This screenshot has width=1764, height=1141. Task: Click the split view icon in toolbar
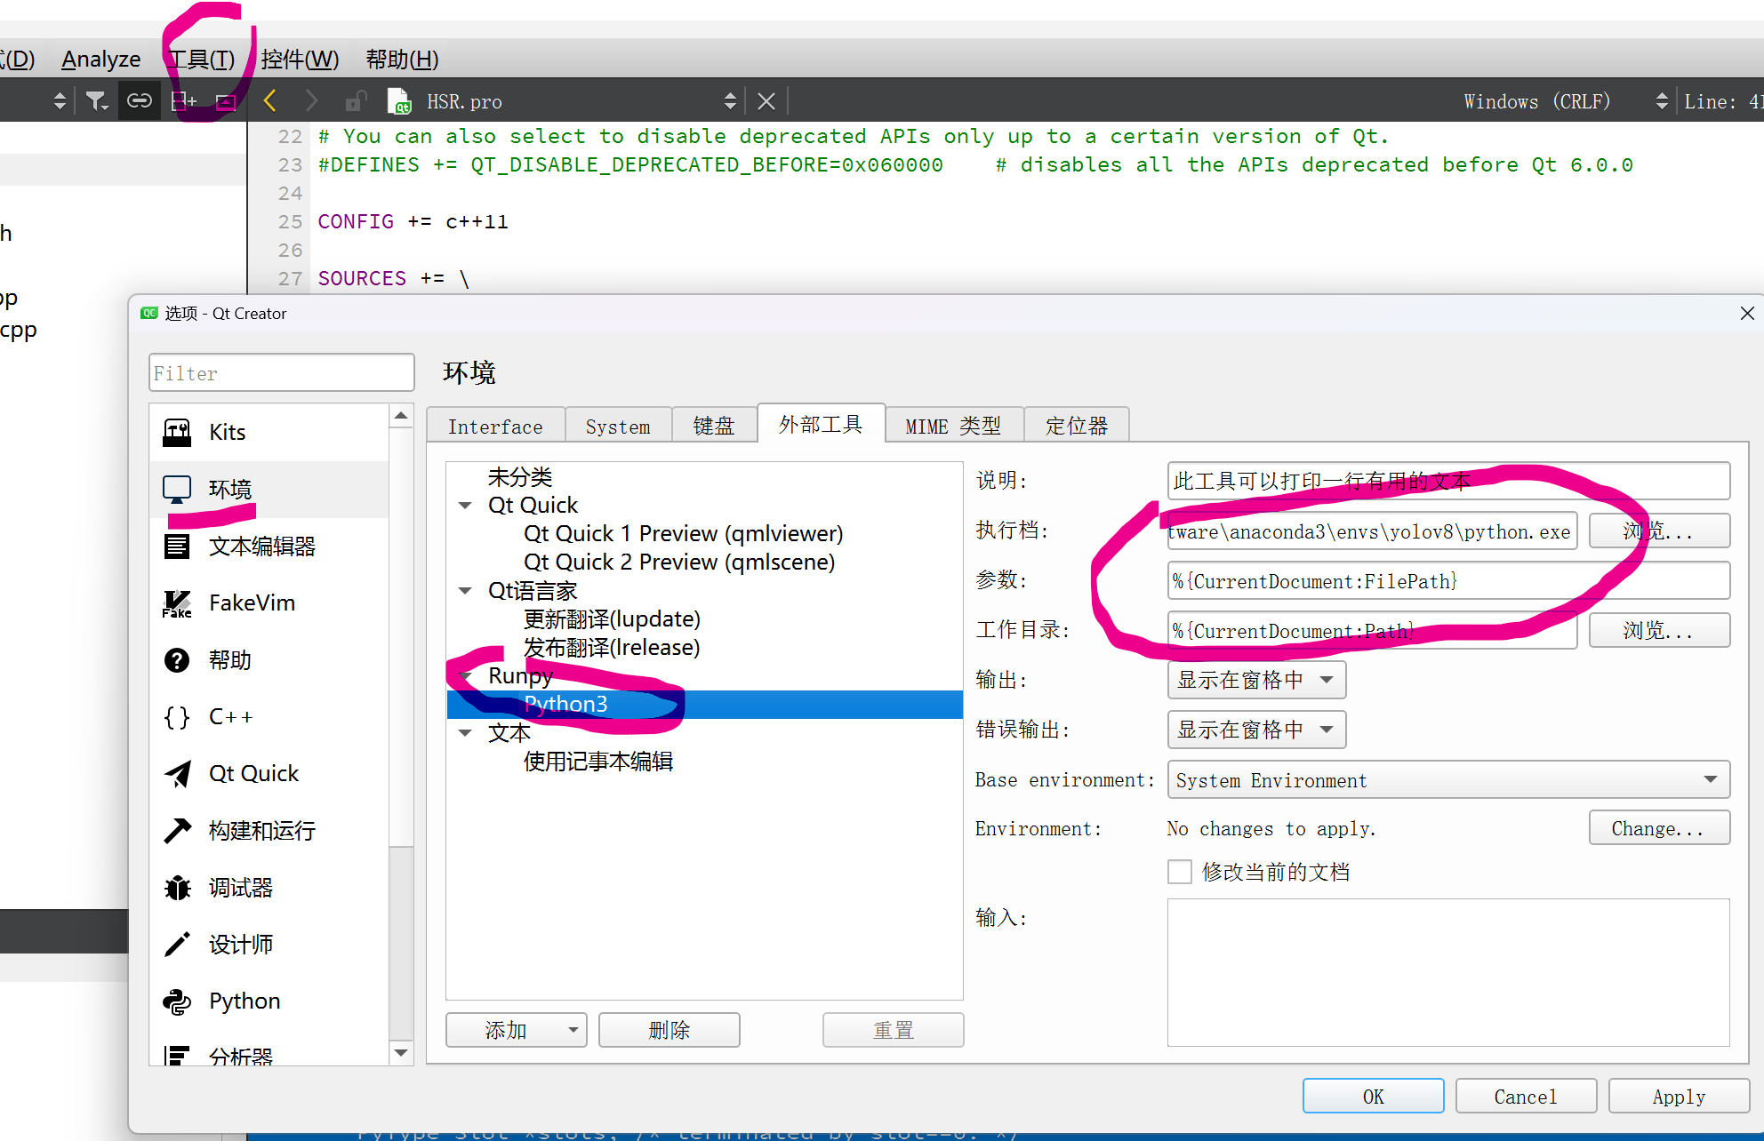pos(183,100)
